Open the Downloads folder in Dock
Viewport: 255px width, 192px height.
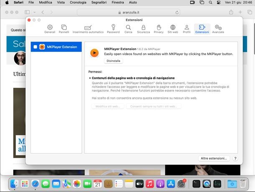(x=232, y=184)
